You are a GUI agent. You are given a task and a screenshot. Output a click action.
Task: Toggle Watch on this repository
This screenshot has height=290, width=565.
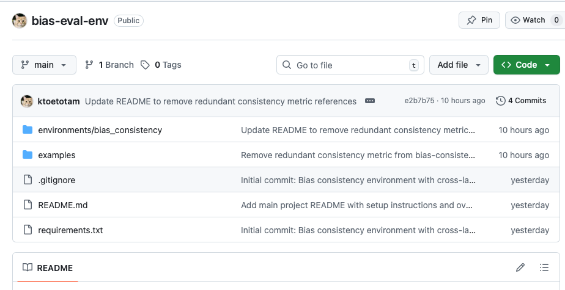point(534,20)
